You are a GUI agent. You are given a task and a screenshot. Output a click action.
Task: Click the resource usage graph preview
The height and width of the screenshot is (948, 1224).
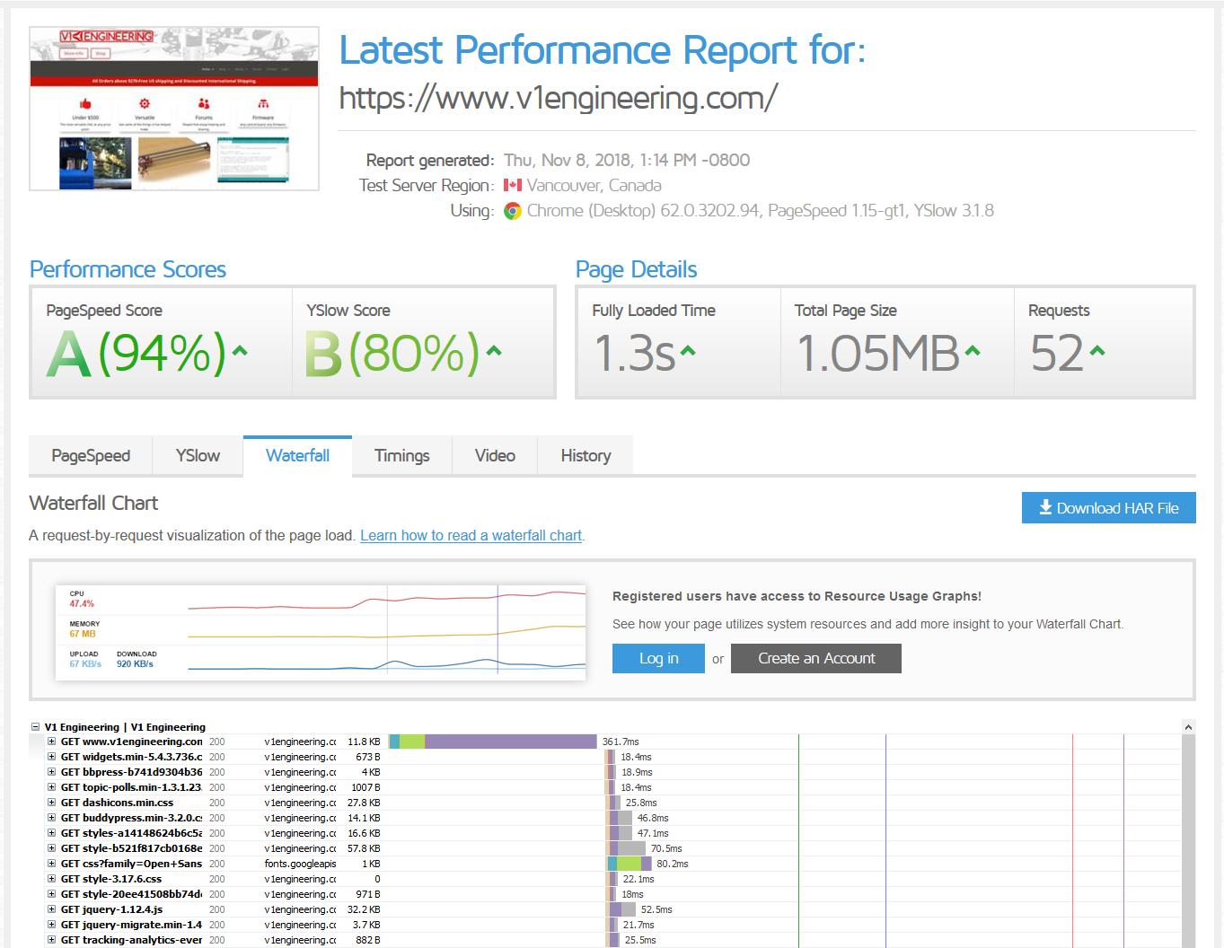tap(321, 632)
